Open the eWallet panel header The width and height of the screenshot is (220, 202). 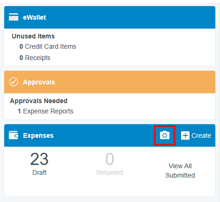110,17
